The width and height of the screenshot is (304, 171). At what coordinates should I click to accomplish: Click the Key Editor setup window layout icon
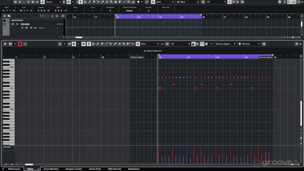[x=300, y=44]
